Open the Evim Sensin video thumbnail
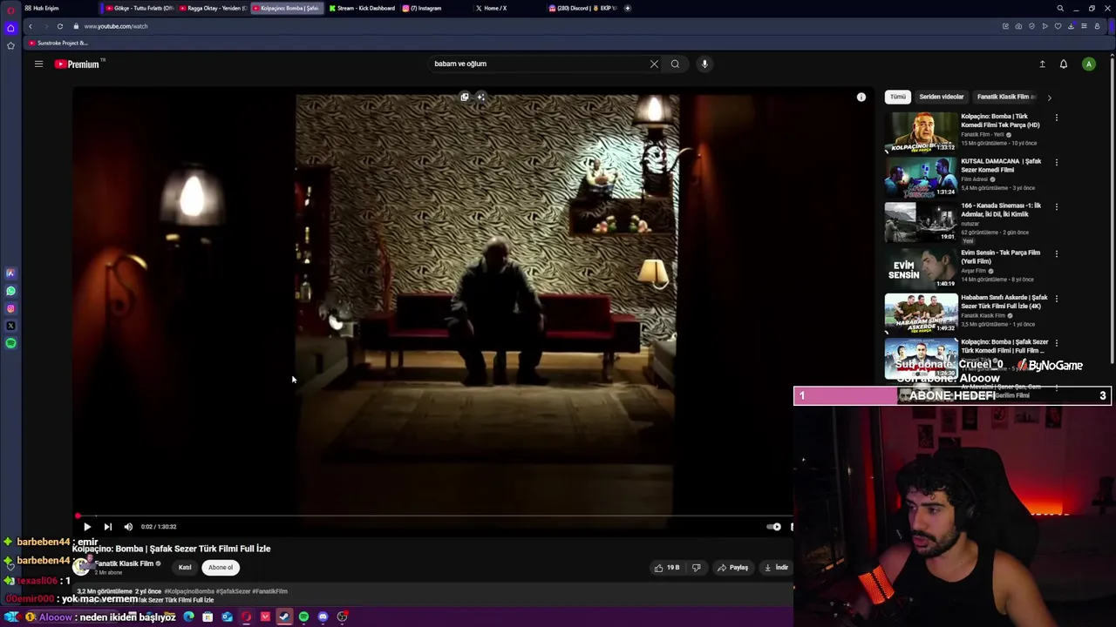 point(921,269)
